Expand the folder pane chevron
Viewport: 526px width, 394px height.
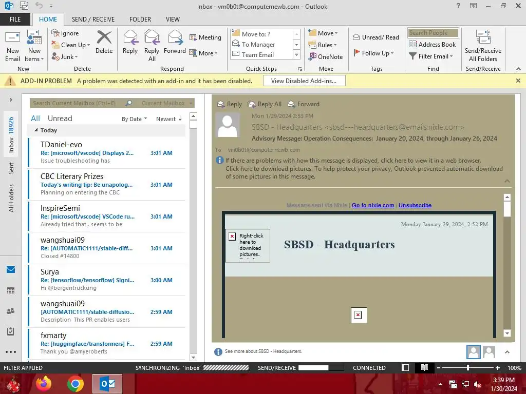(11, 100)
